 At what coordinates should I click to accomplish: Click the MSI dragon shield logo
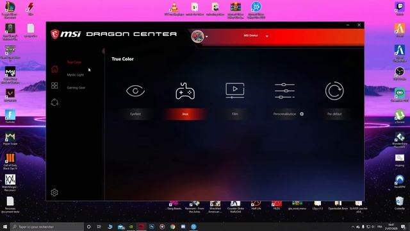pyautogui.click(x=54, y=34)
